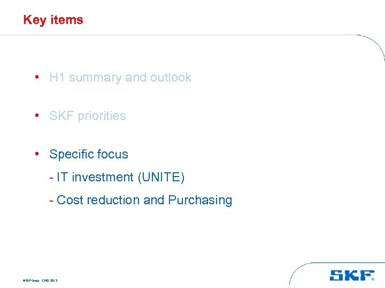Click the SKF logo

(351, 275)
